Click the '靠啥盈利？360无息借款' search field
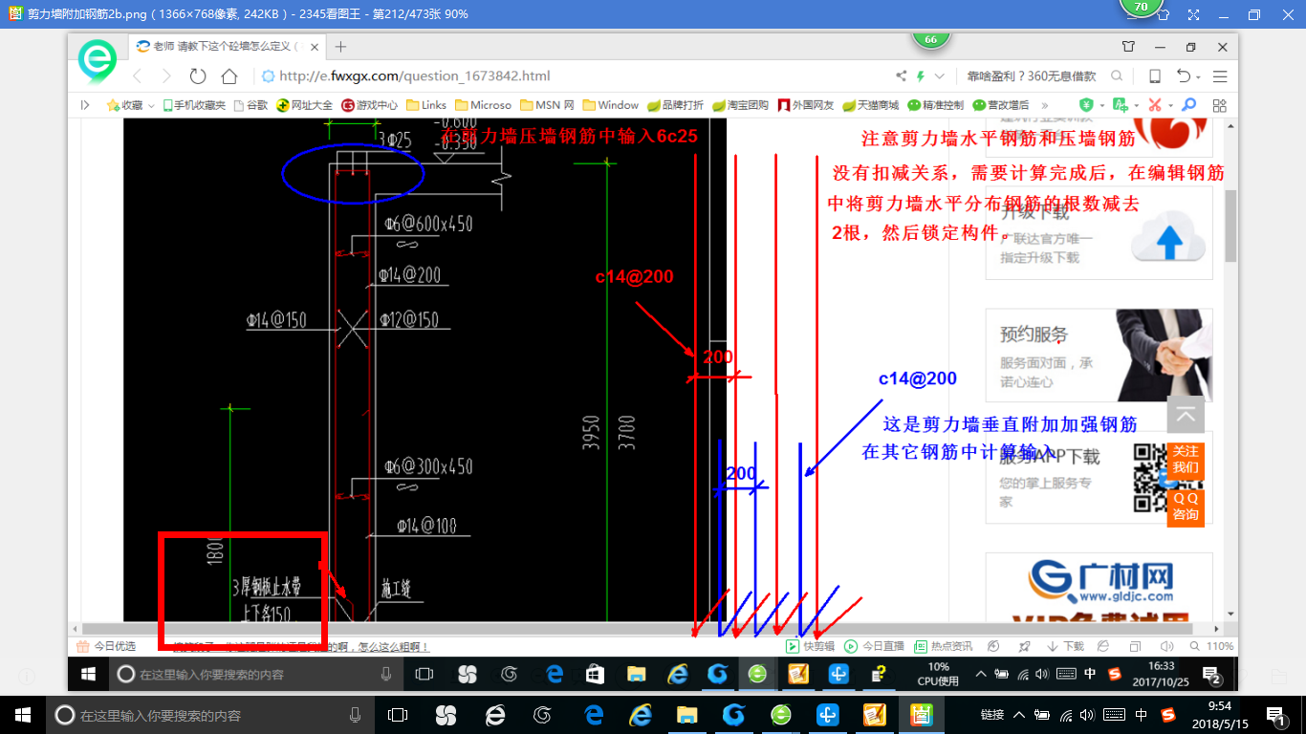This screenshot has width=1306, height=734. coord(1031,76)
